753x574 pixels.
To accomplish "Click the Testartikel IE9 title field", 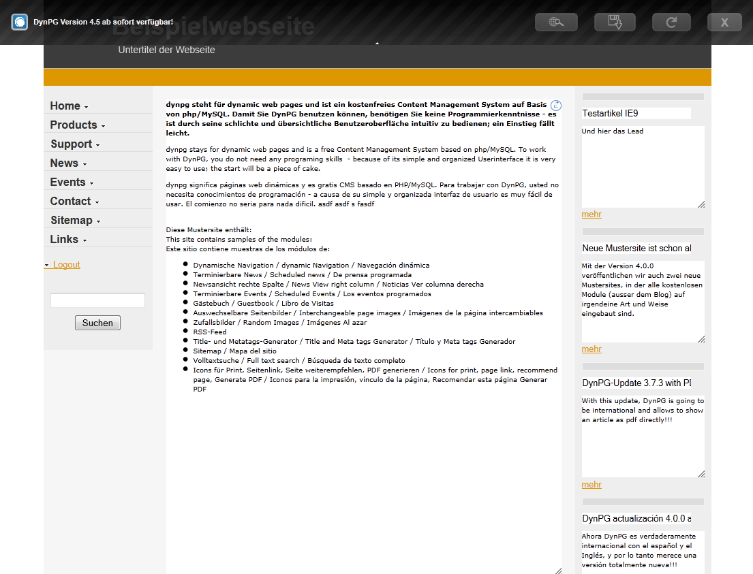I will pos(636,114).
